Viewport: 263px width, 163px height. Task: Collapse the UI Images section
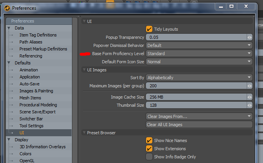(84, 69)
